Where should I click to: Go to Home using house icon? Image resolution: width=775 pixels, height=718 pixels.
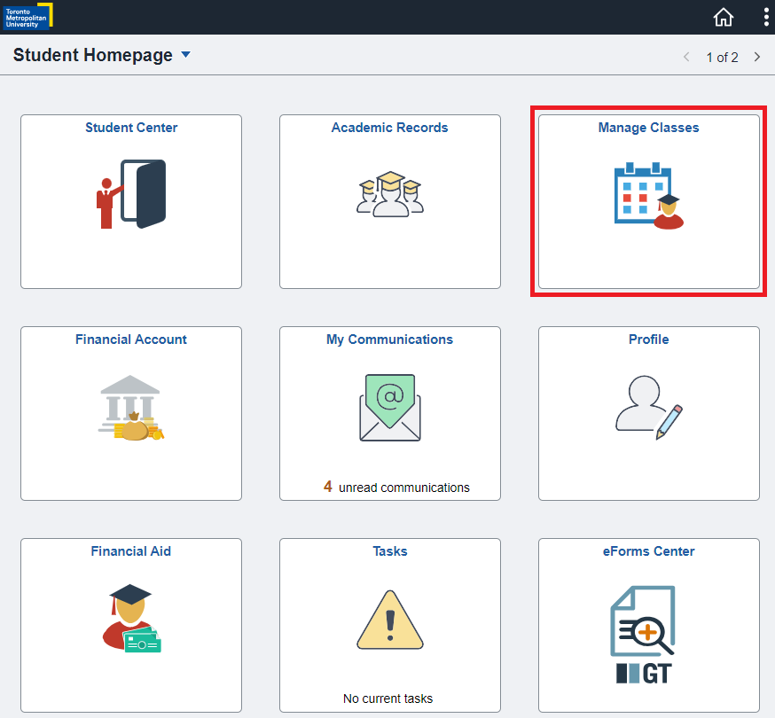pos(724,18)
